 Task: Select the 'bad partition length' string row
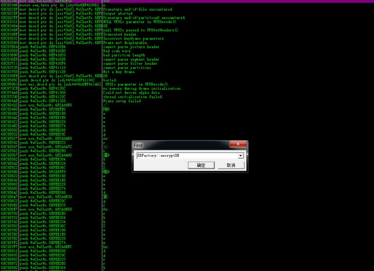pos(187,55)
